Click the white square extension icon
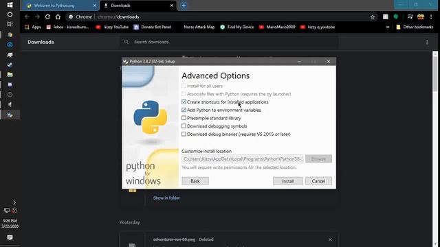Image resolution: width=440 pixels, height=247 pixels. [386, 16]
